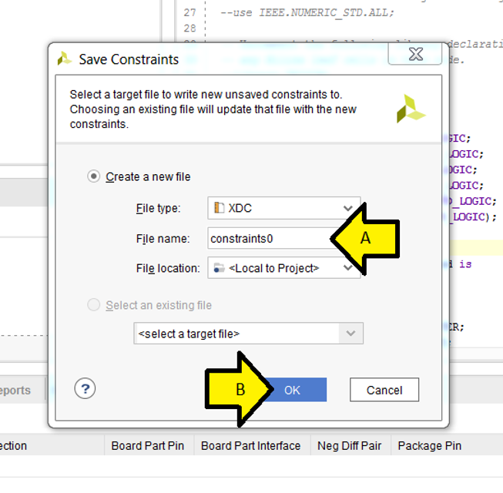Close the Save Constraints dialog with X
The image size is (503, 493).
(416, 54)
